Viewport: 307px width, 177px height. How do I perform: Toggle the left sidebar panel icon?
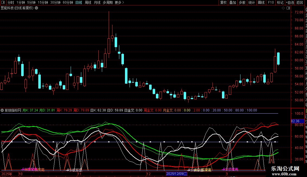2,2
